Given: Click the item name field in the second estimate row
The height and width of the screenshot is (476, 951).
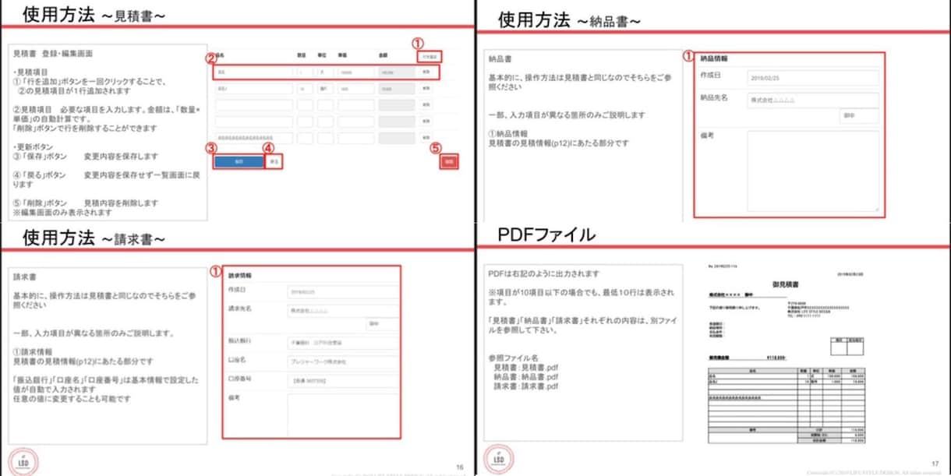Looking at the screenshot, I should tap(254, 89).
